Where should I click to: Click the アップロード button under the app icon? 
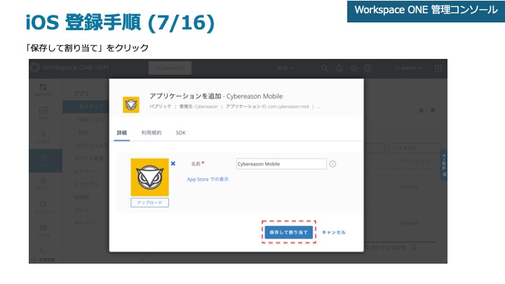coord(149,203)
